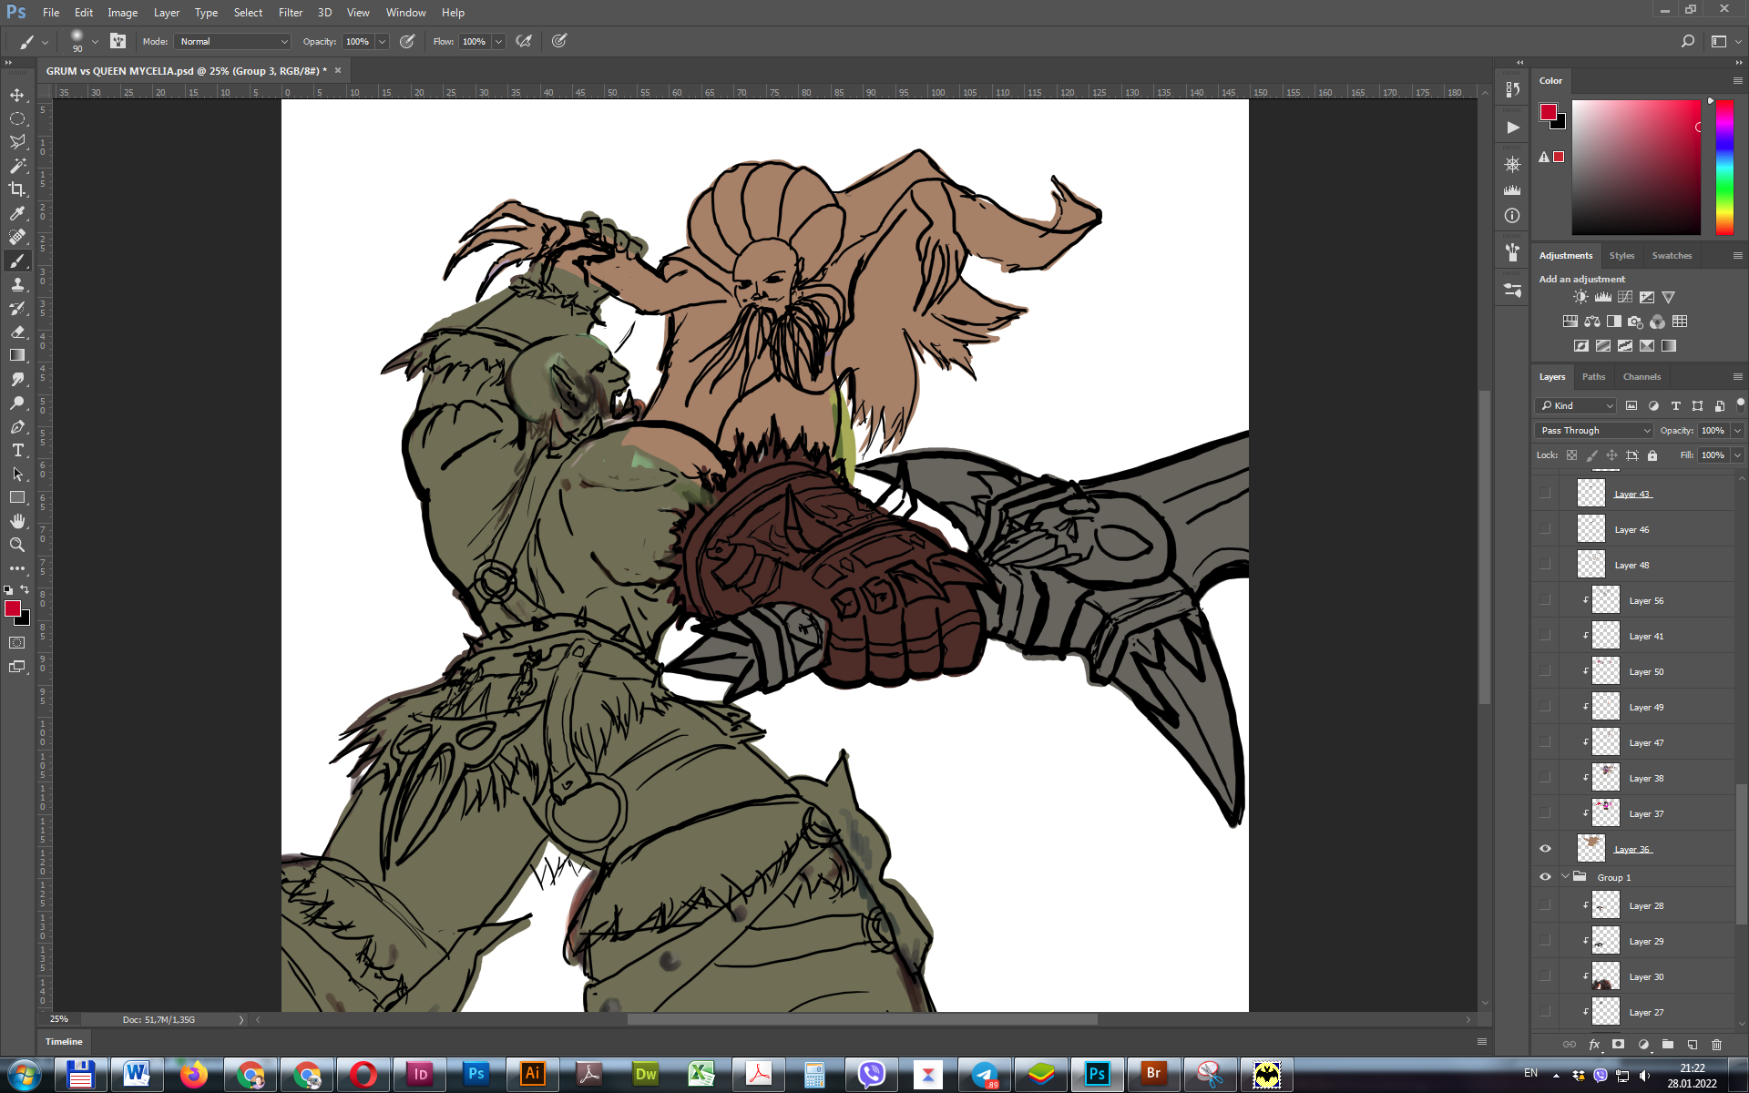Image resolution: width=1749 pixels, height=1093 pixels.
Task: Select the Elliptical Marquee tool
Action: click(17, 118)
